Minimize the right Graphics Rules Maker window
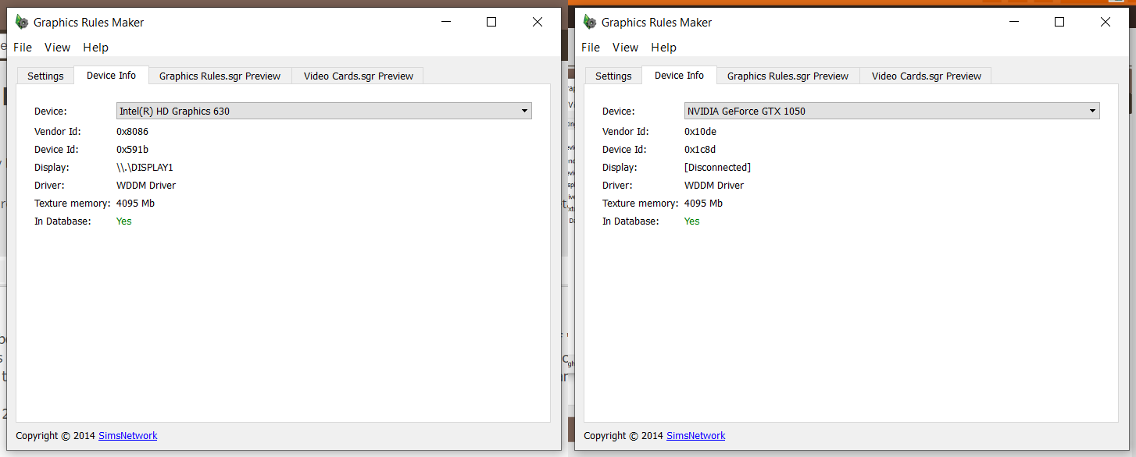1136x457 pixels. point(1013,22)
